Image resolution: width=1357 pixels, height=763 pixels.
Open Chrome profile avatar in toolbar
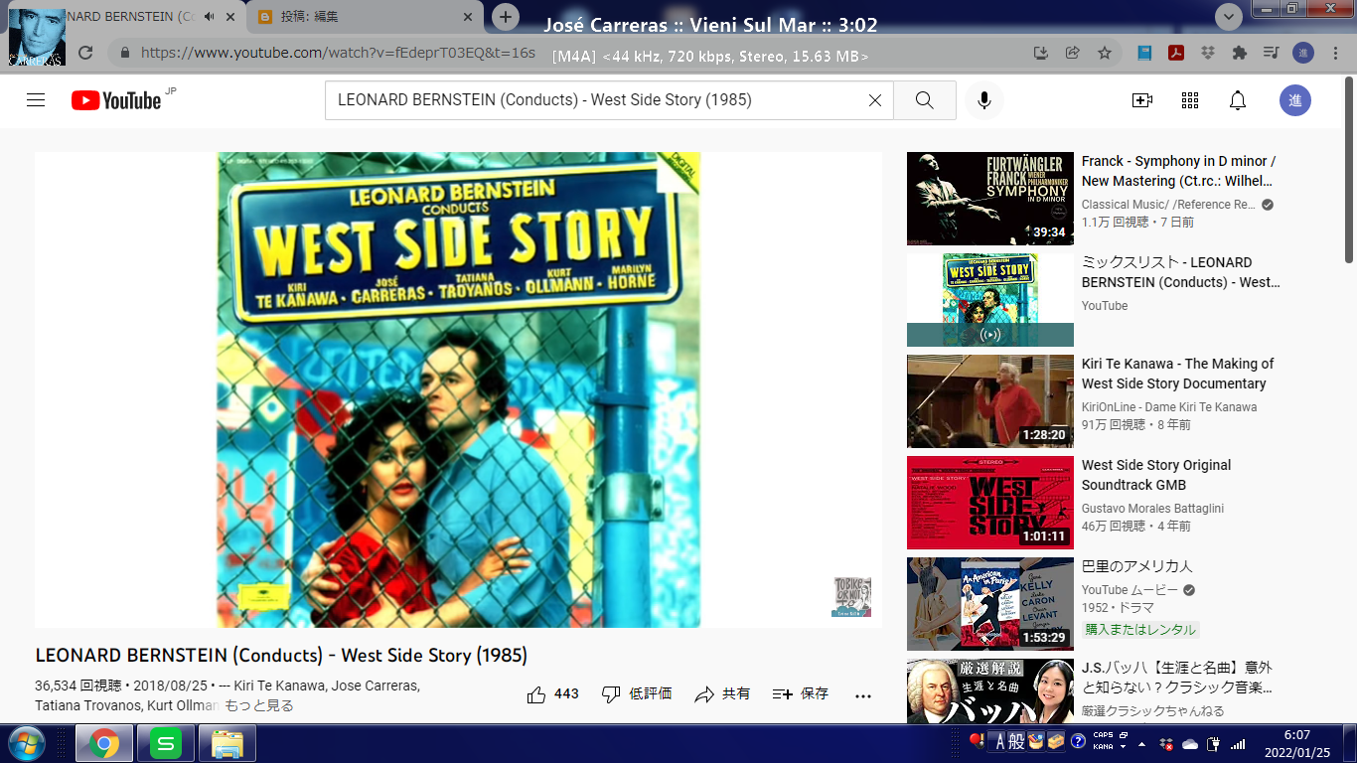click(1303, 53)
